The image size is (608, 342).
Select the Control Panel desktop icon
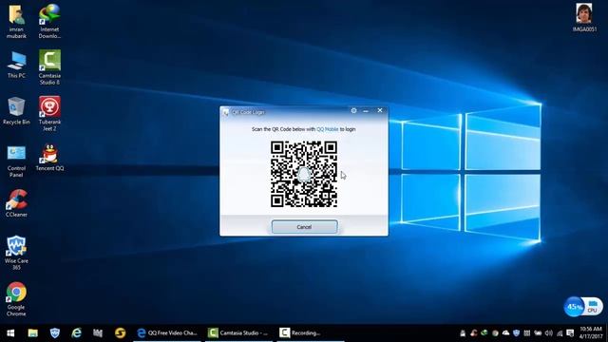16,161
